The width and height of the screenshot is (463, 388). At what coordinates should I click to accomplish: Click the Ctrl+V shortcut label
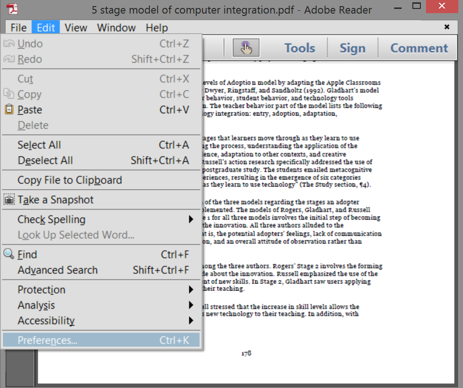(x=174, y=110)
